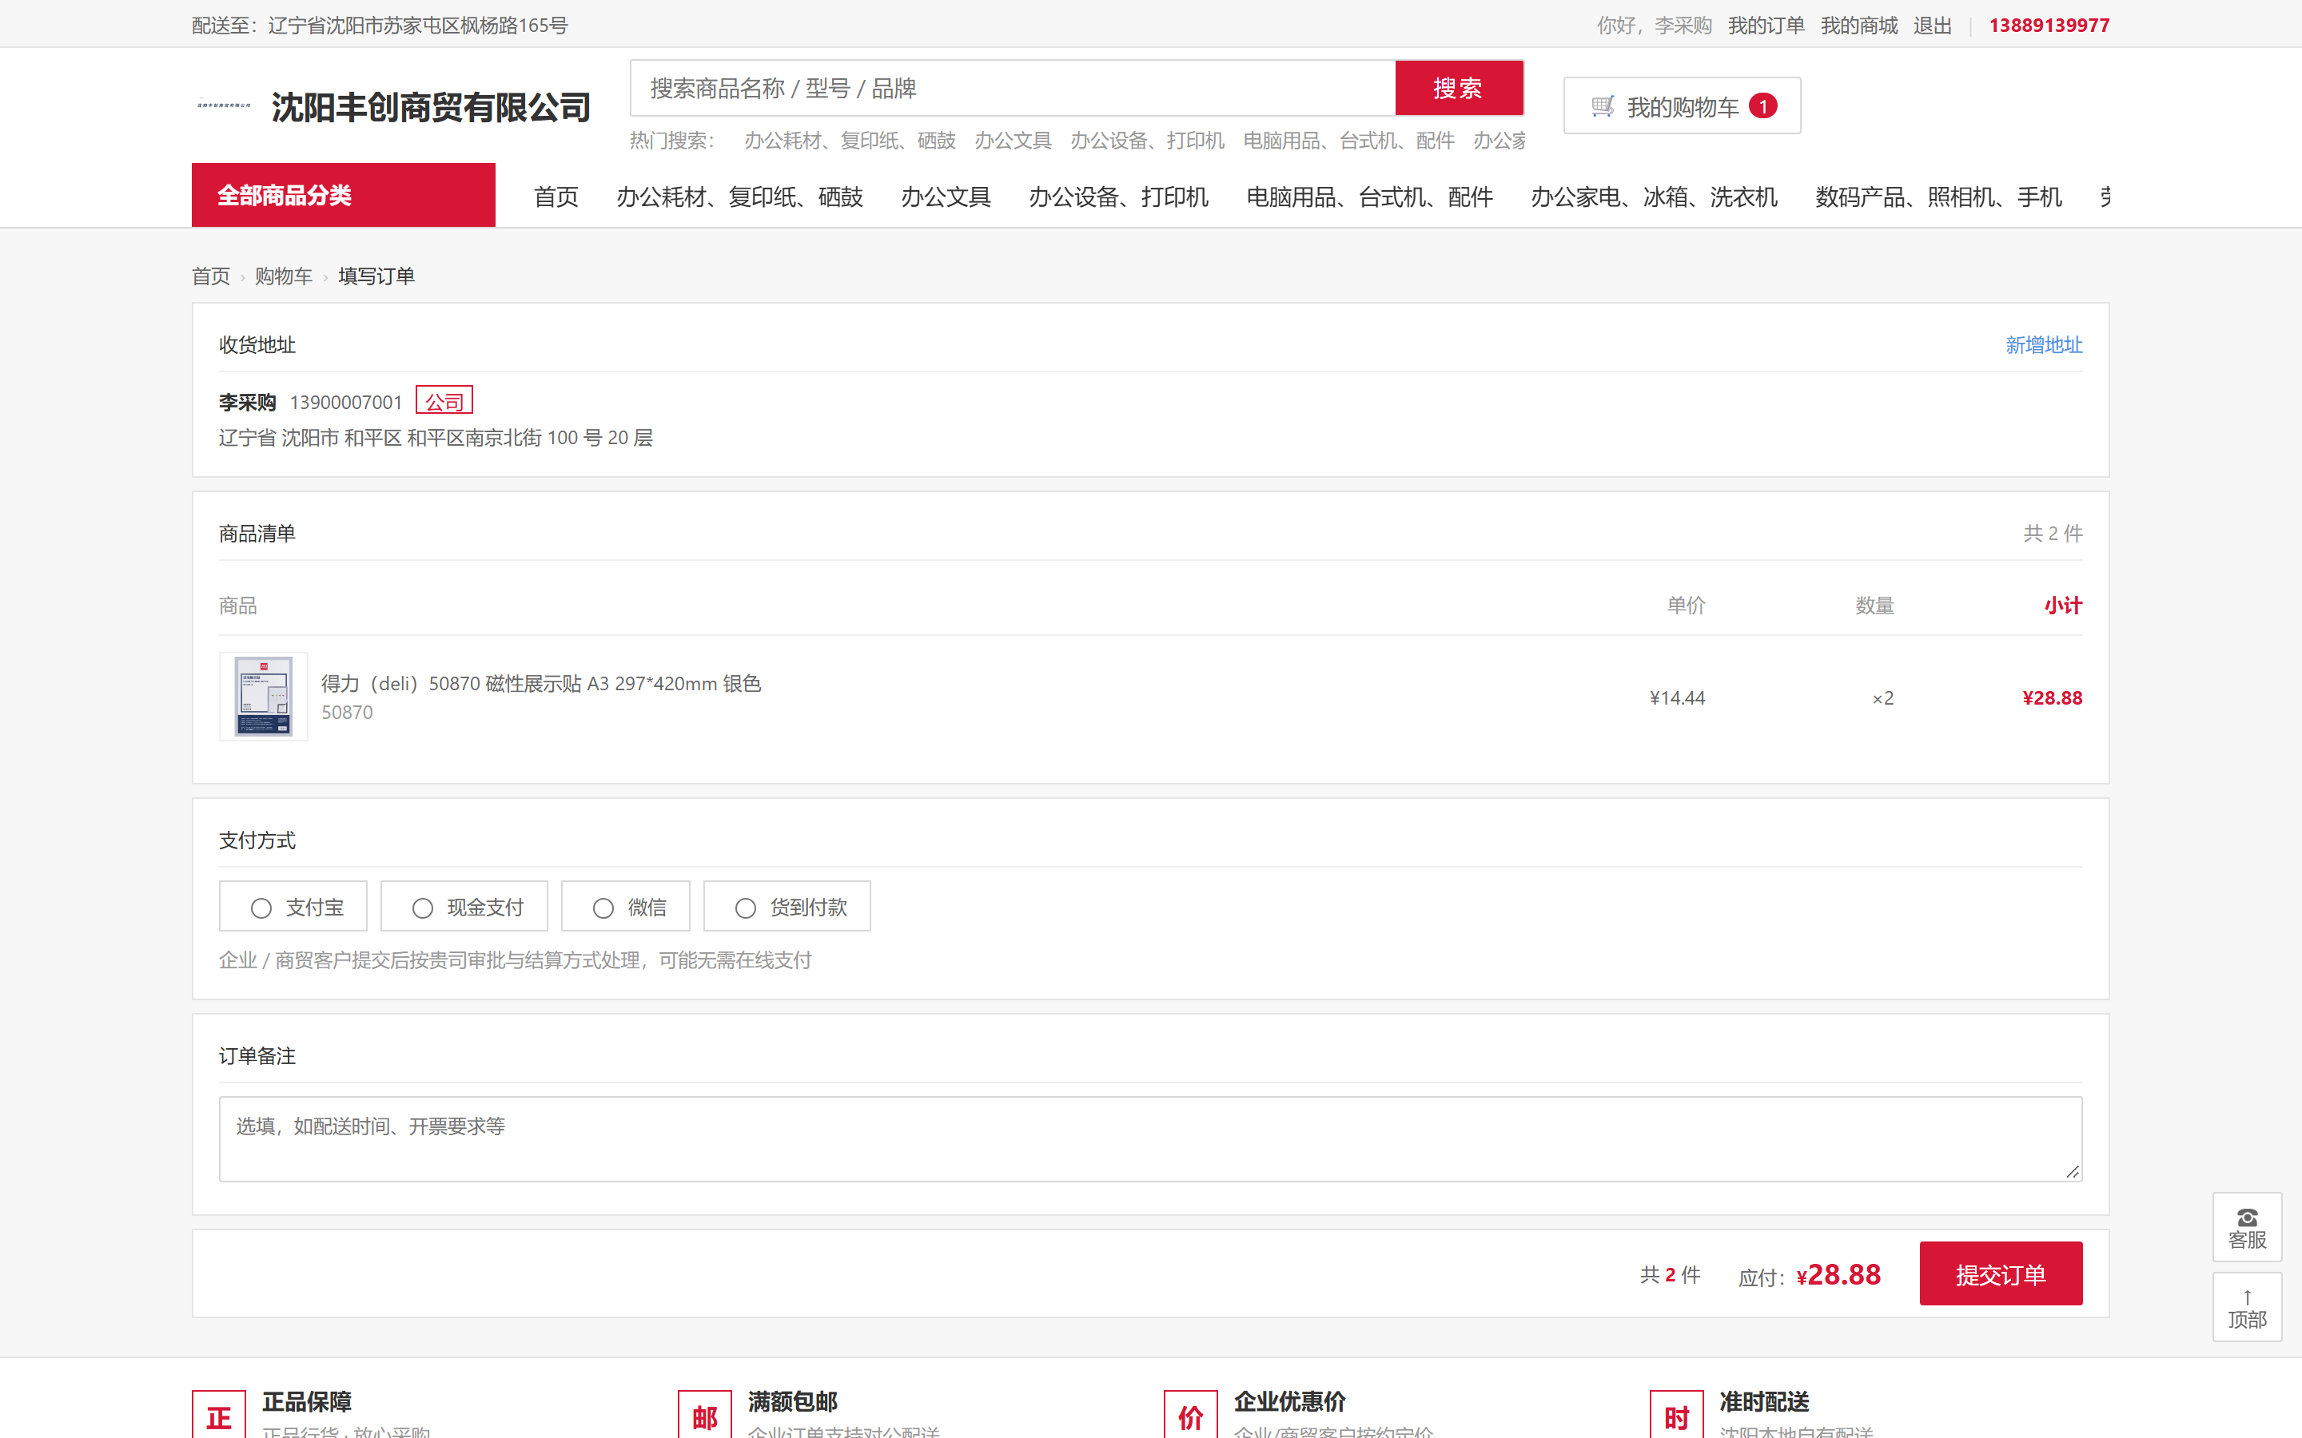Click the cart count badge
2302x1438 pixels.
[x=1762, y=106]
